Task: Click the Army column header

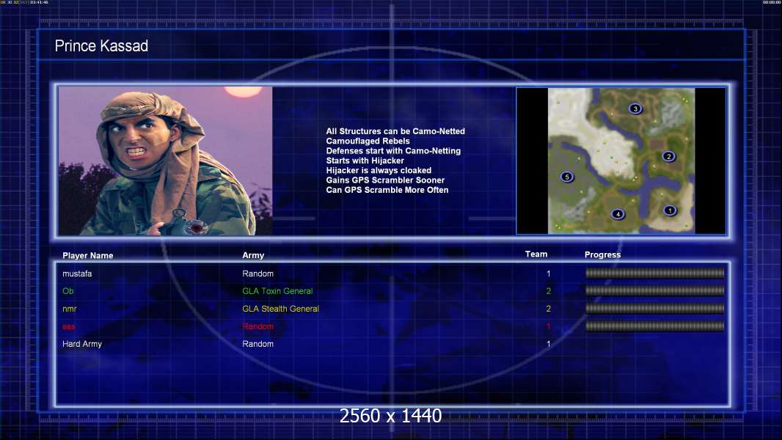Action: [253, 255]
